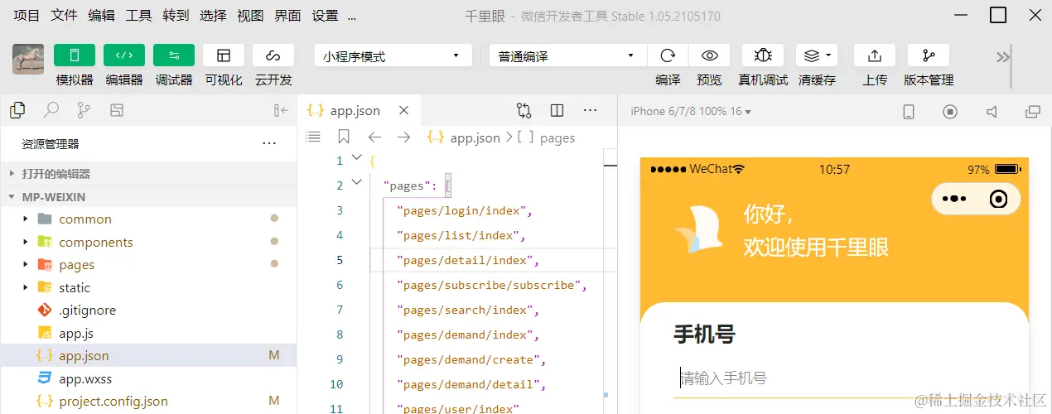Open the 转到 menu
The image size is (1052, 414).
(176, 16)
